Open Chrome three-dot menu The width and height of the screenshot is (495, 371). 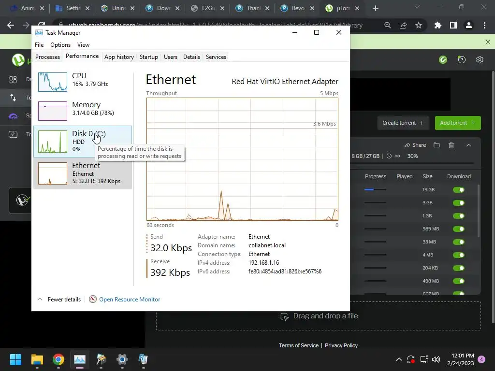484,25
